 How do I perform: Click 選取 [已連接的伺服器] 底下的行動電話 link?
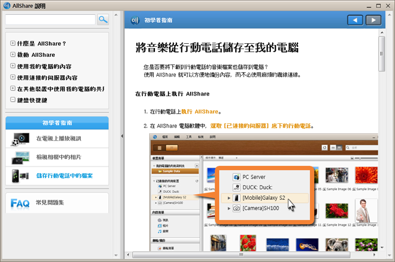pyautogui.click(x=260, y=126)
